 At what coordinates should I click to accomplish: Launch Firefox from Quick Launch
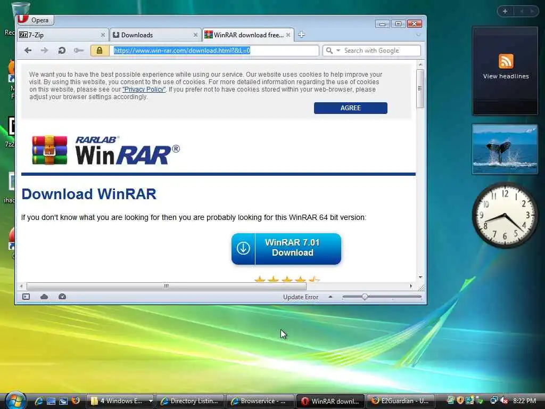click(x=76, y=400)
